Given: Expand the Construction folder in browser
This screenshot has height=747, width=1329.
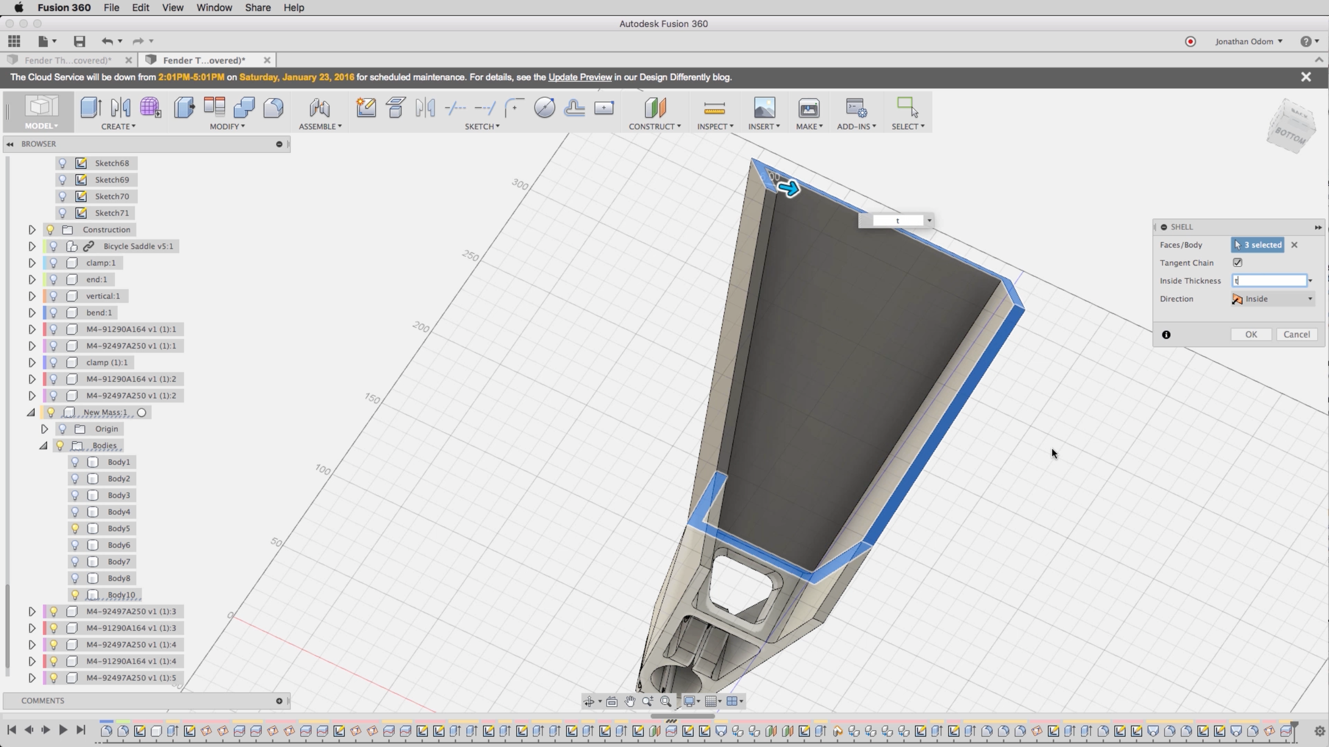Looking at the screenshot, I should pyautogui.click(x=32, y=230).
